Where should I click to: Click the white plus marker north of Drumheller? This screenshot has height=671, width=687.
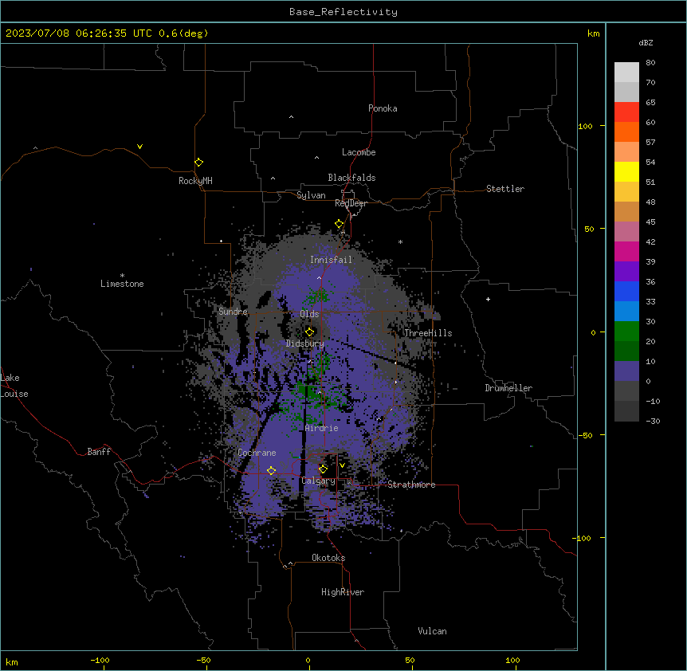488,299
